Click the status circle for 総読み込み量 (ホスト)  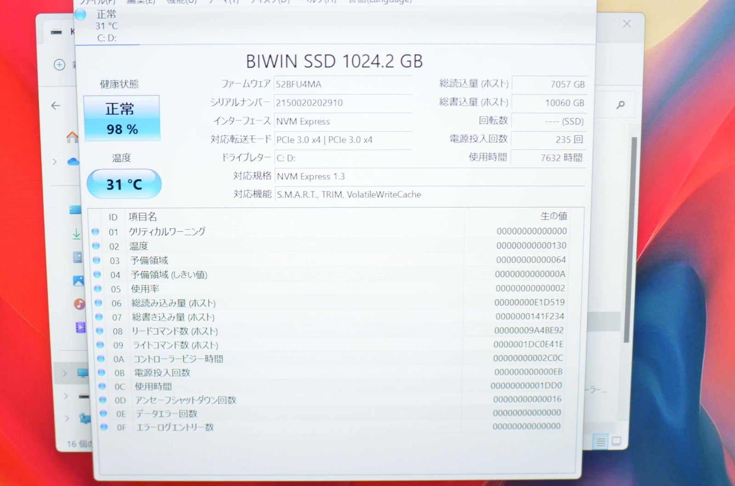point(98,303)
